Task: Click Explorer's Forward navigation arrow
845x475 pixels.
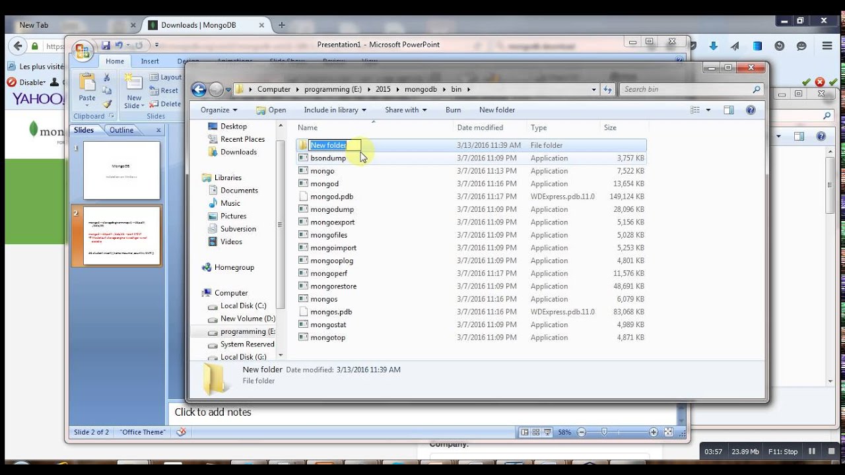Action: coord(216,90)
